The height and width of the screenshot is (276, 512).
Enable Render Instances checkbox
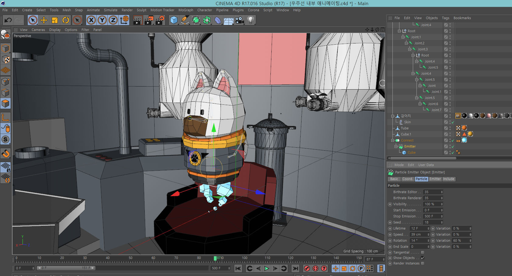click(423, 263)
